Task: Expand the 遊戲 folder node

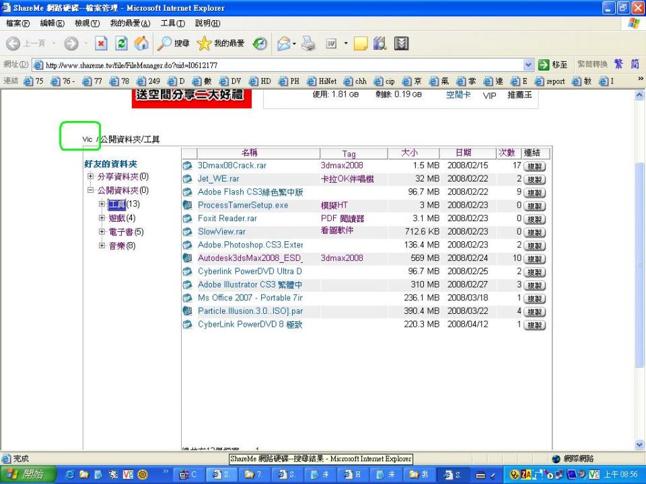Action: tap(102, 218)
